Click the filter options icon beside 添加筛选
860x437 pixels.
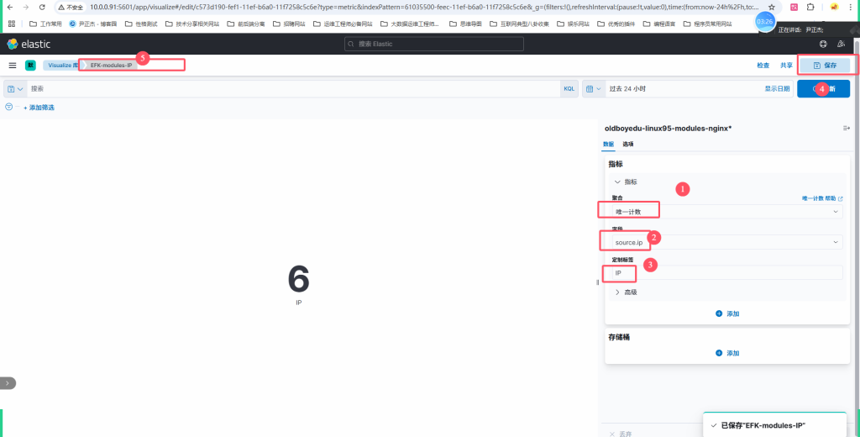[x=9, y=108]
